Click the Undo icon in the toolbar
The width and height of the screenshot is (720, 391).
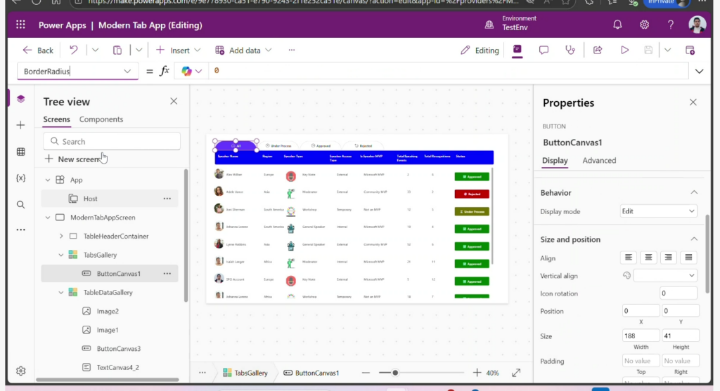(x=74, y=50)
